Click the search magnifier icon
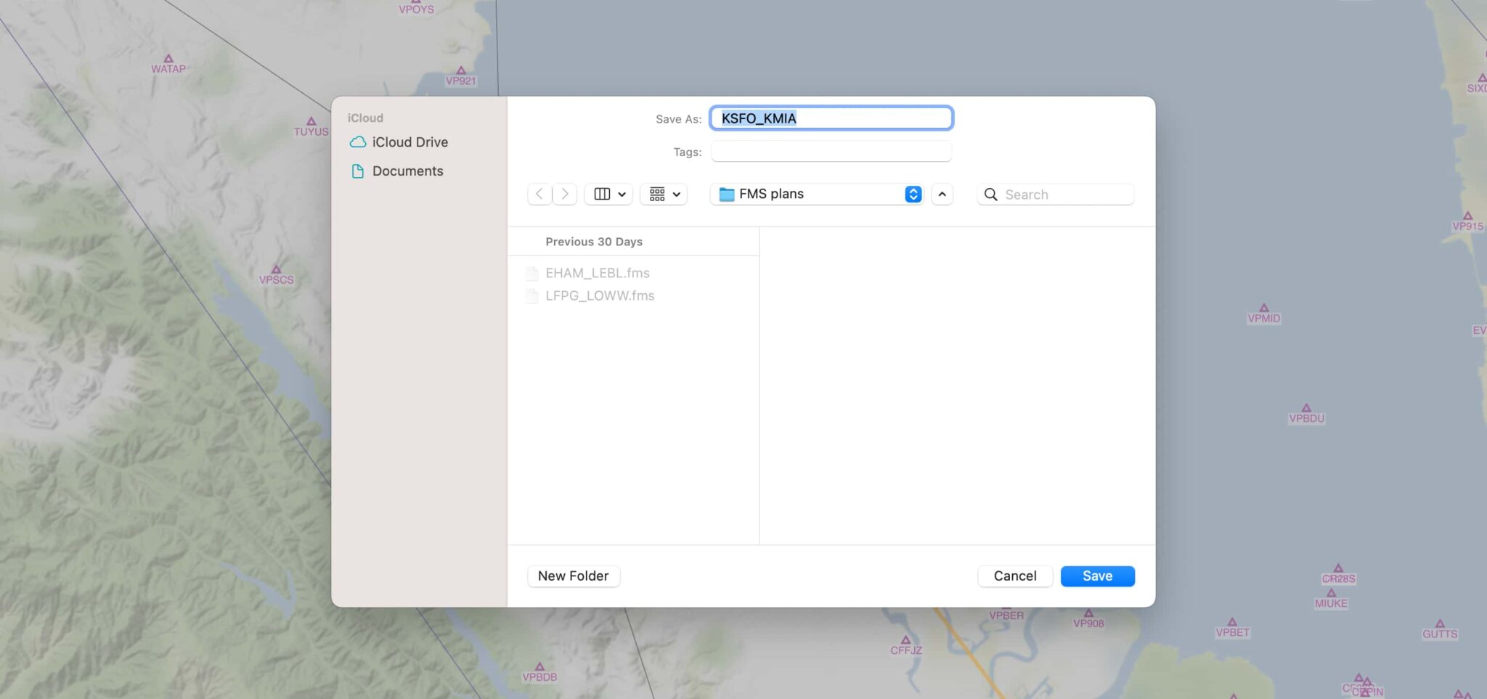1487x699 pixels. click(990, 195)
